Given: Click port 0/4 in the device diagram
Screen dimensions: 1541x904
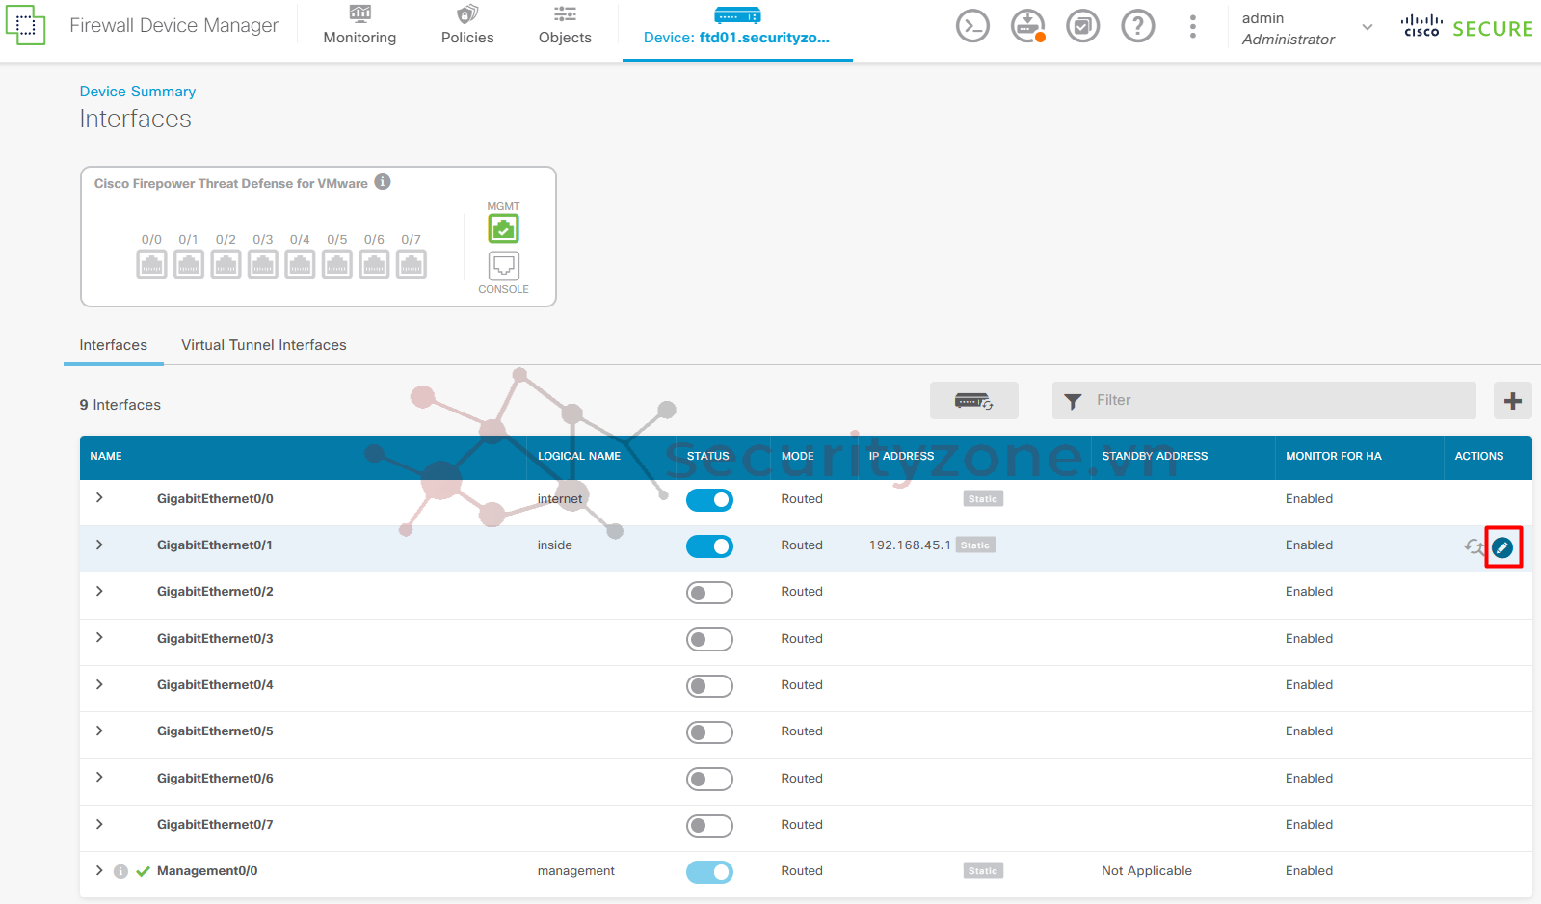Looking at the screenshot, I should (x=300, y=264).
